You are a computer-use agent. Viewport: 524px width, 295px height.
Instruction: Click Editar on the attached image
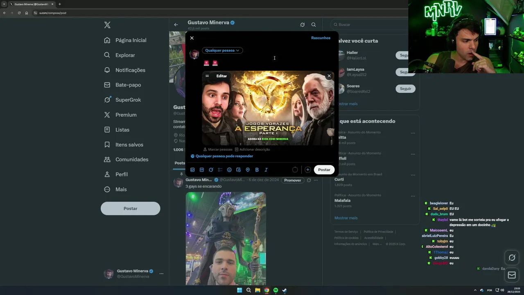coord(221,76)
